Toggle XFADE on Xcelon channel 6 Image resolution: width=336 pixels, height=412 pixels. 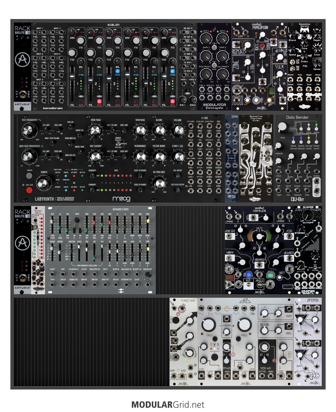173,71
